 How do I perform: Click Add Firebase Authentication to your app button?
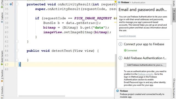(145, 65)
